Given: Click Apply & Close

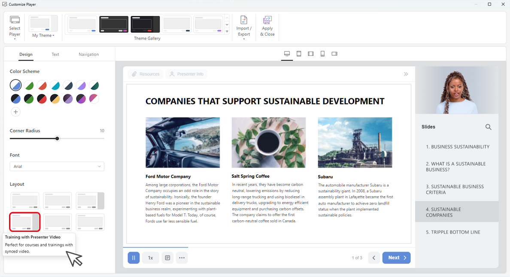Looking at the screenshot, I should (x=267, y=26).
